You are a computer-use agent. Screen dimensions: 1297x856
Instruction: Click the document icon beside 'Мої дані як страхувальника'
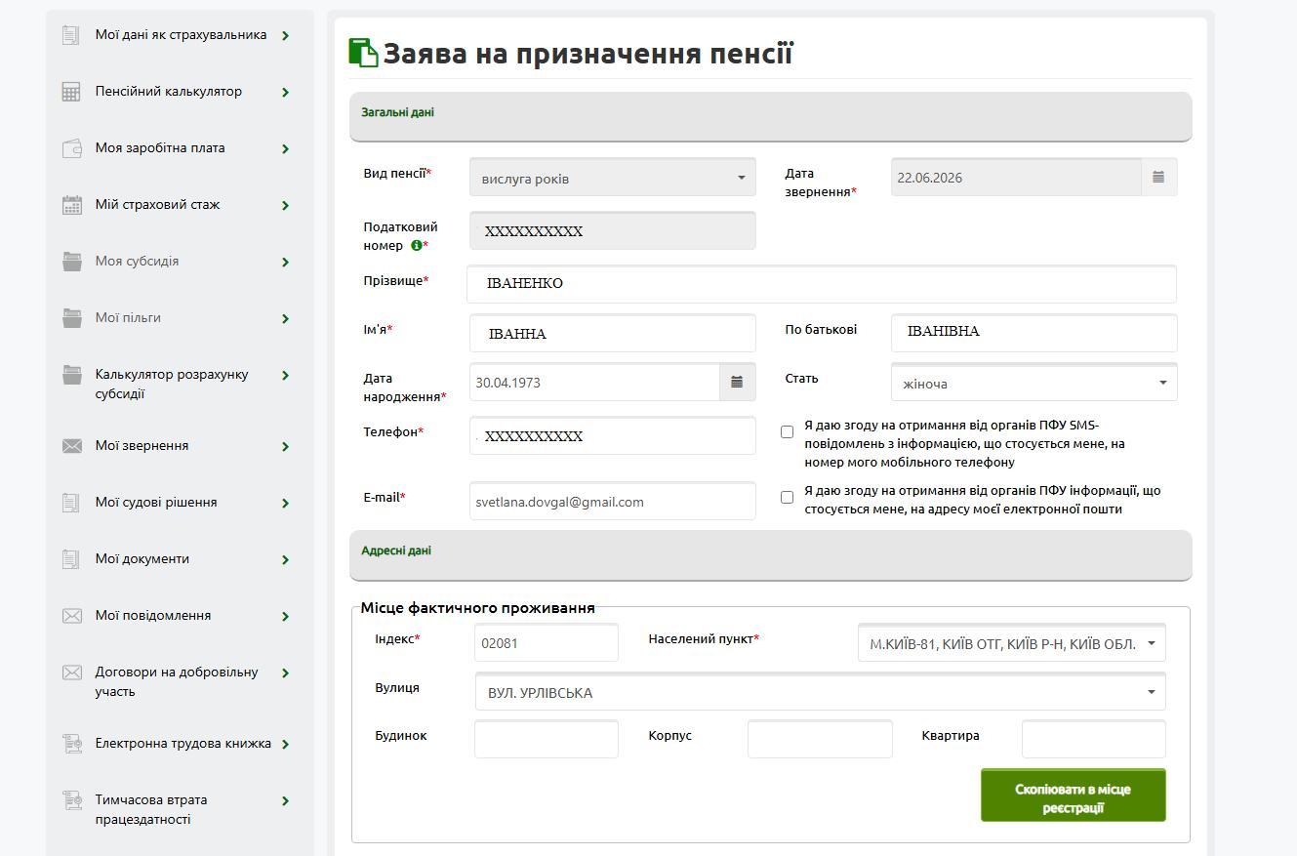(71, 35)
